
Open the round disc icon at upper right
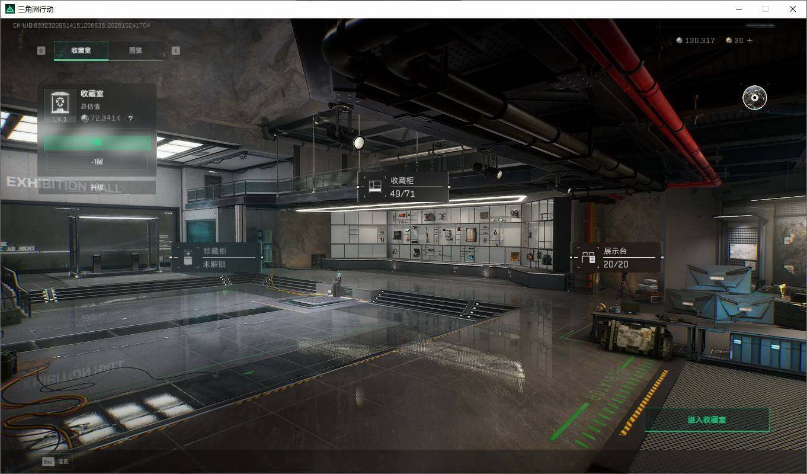click(x=754, y=98)
